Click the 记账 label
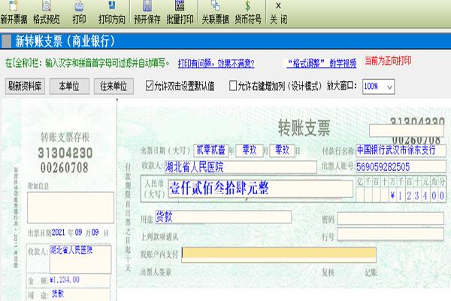Screen dimensions: 451x301 pos(371,272)
